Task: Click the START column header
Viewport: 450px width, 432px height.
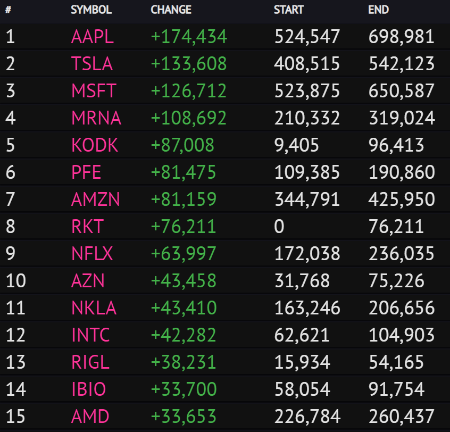Action: (x=288, y=10)
